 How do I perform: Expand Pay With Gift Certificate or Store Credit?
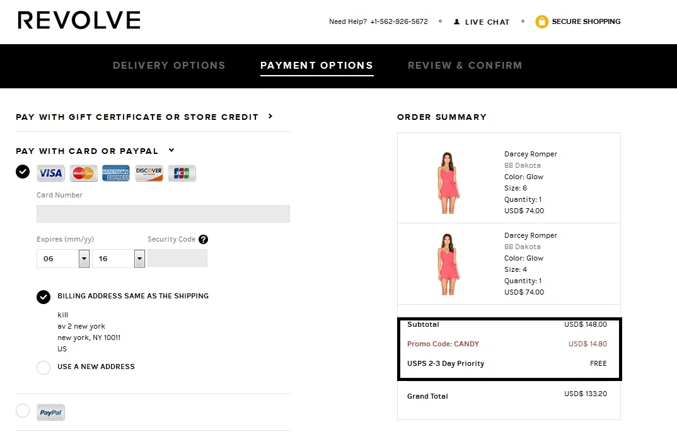(x=144, y=117)
